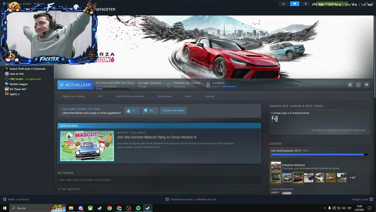The width and height of the screenshot is (376, 212).
Task: Open volume speaker icon in system tray
Action: pos(344,208)
